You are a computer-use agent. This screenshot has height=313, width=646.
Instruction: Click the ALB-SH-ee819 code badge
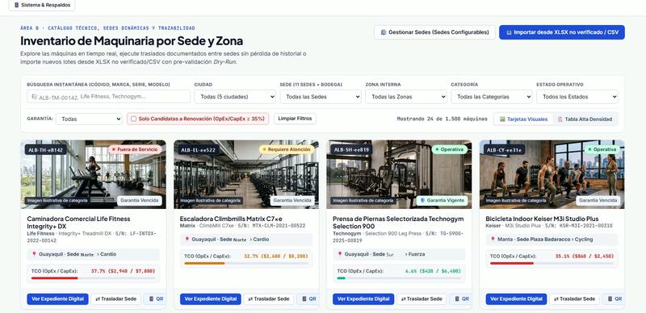[351, 150]
